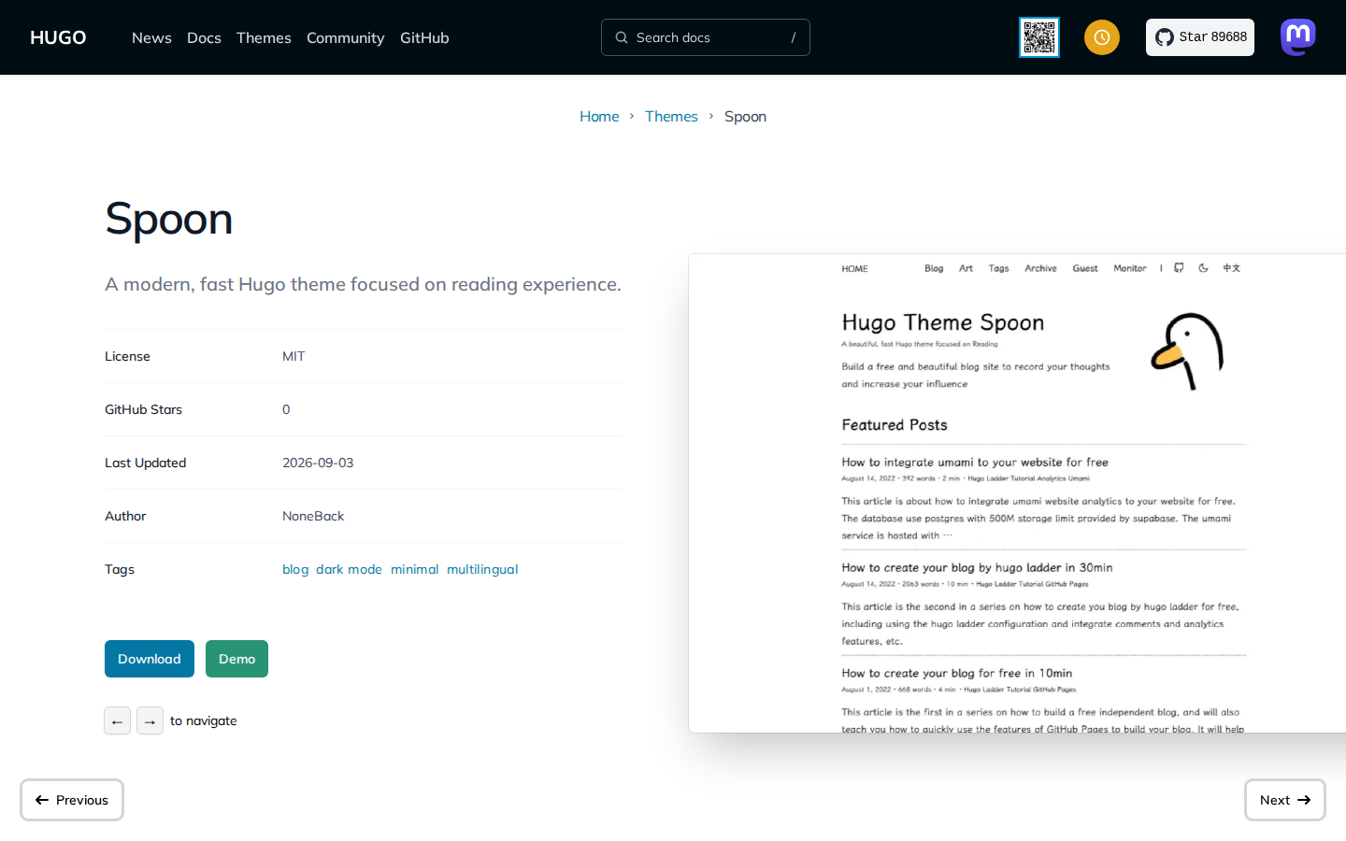The image size is (1346, 841).
Task: Go to the Next theme
Action: tap(1285, 800)
